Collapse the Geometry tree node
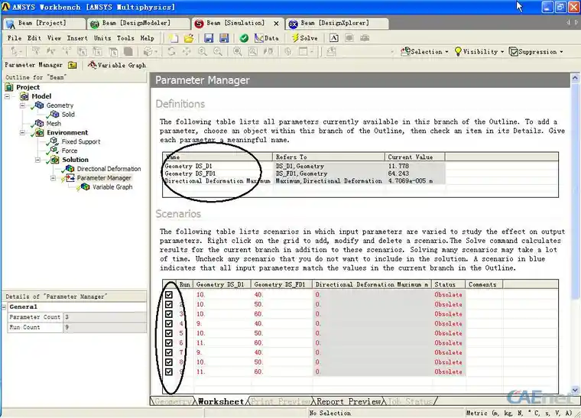Viewport: 581px width, 418px height. click(23, 105)
